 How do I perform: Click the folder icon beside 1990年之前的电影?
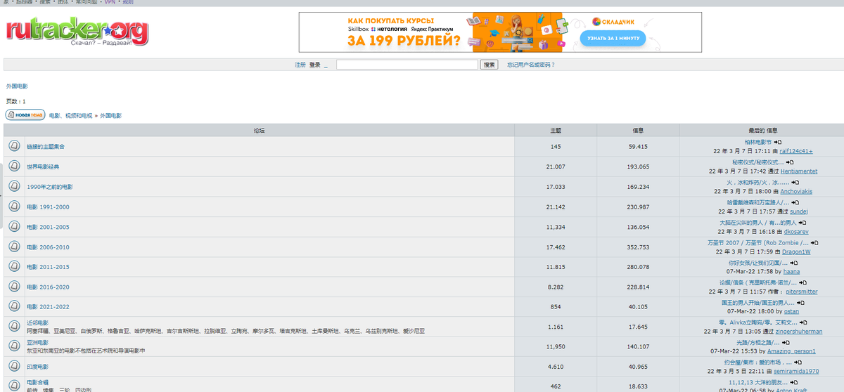(14, 187)
